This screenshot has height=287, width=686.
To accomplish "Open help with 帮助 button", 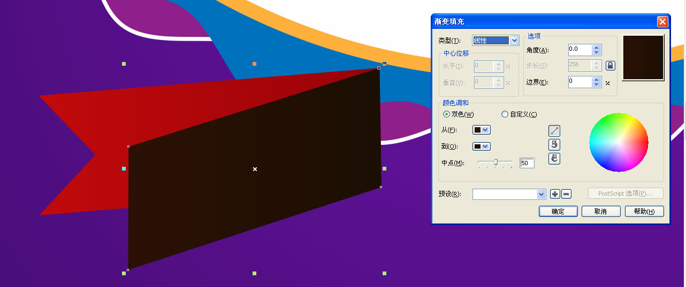I will click(x=644, y=211).
